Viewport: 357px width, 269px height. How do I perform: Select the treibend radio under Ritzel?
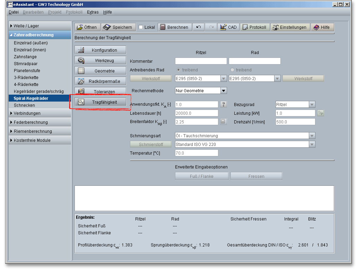tap(178, 70)
